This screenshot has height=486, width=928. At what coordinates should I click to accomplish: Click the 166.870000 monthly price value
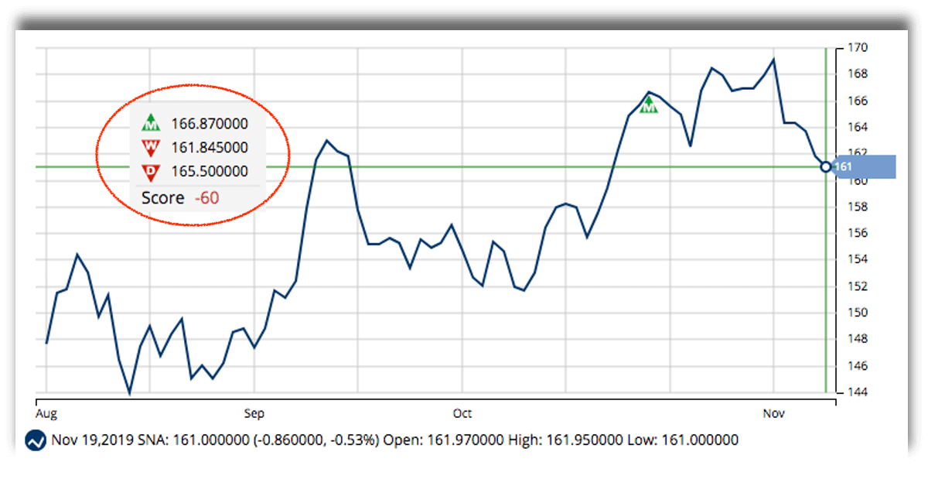click(210, 122)
